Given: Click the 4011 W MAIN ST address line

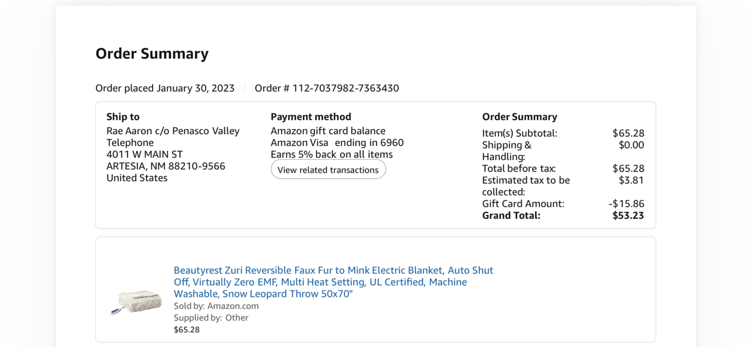Looking at the screenshot, I should point(144,154).
